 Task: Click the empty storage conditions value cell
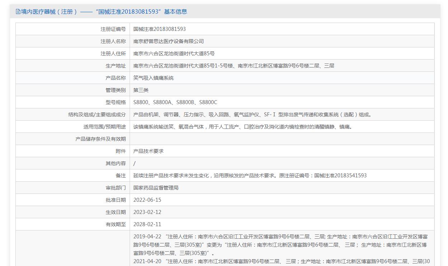[282, 139]
